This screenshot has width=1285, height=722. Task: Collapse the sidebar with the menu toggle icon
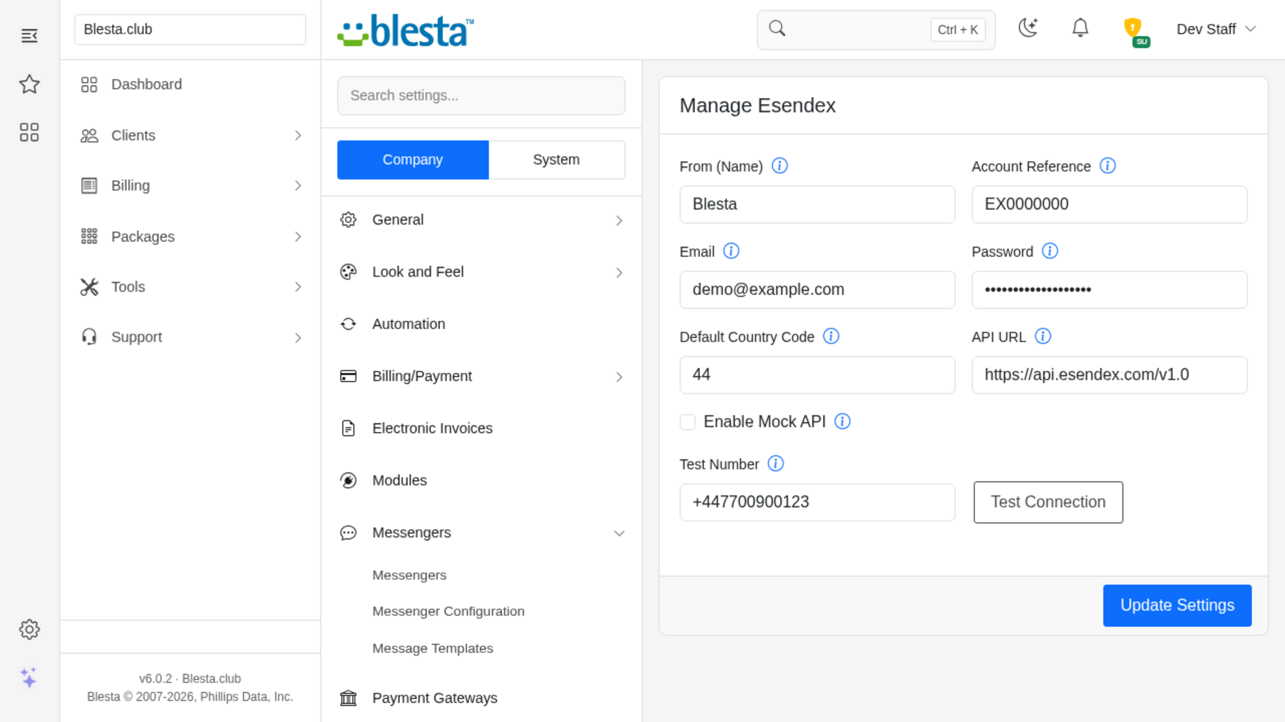click(29, 35)
